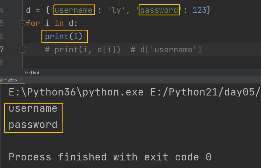Screen dimensions: 261x168
Task: Click the Python icon on the run tab
Action: pyautogui.click(x=1, y=80)
